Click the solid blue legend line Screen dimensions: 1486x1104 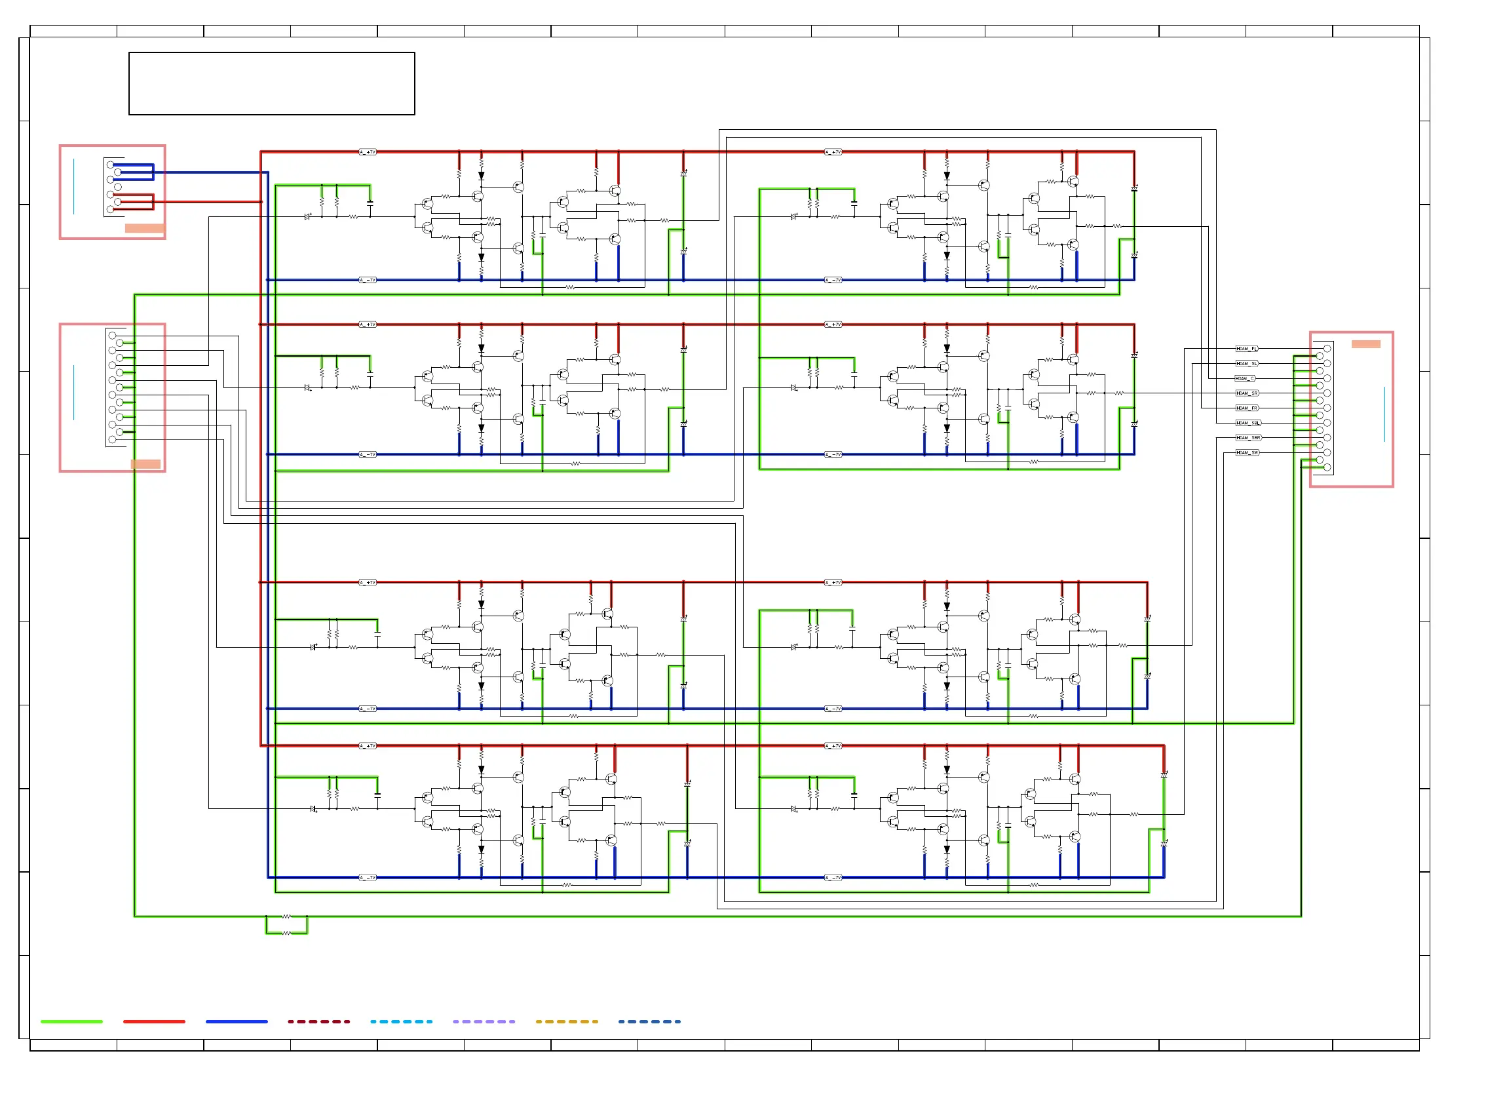237,1022
